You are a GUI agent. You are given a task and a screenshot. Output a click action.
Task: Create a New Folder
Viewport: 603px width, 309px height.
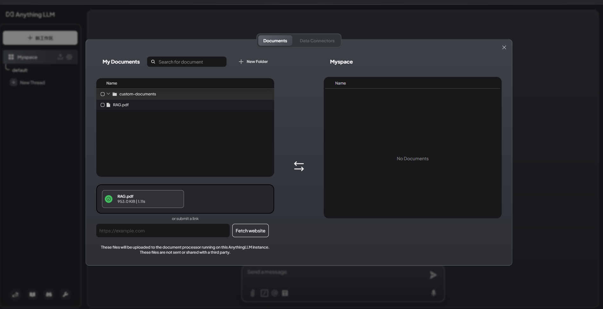(253, 62)
